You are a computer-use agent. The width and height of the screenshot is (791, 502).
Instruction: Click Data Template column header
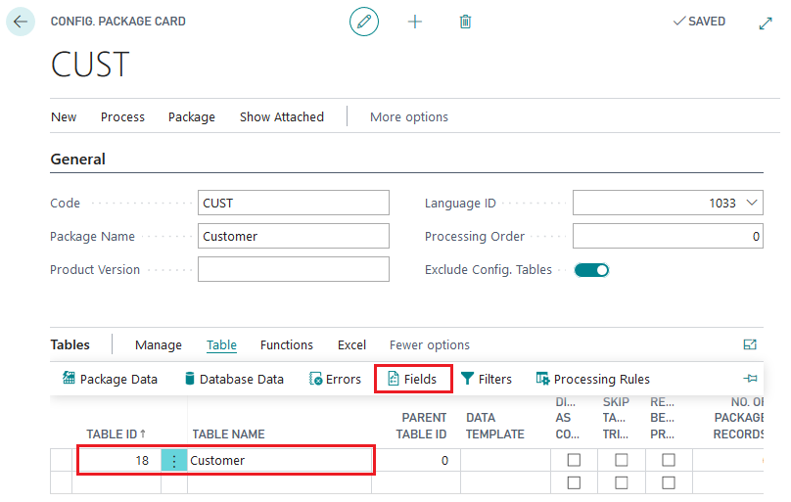[495, 426]
